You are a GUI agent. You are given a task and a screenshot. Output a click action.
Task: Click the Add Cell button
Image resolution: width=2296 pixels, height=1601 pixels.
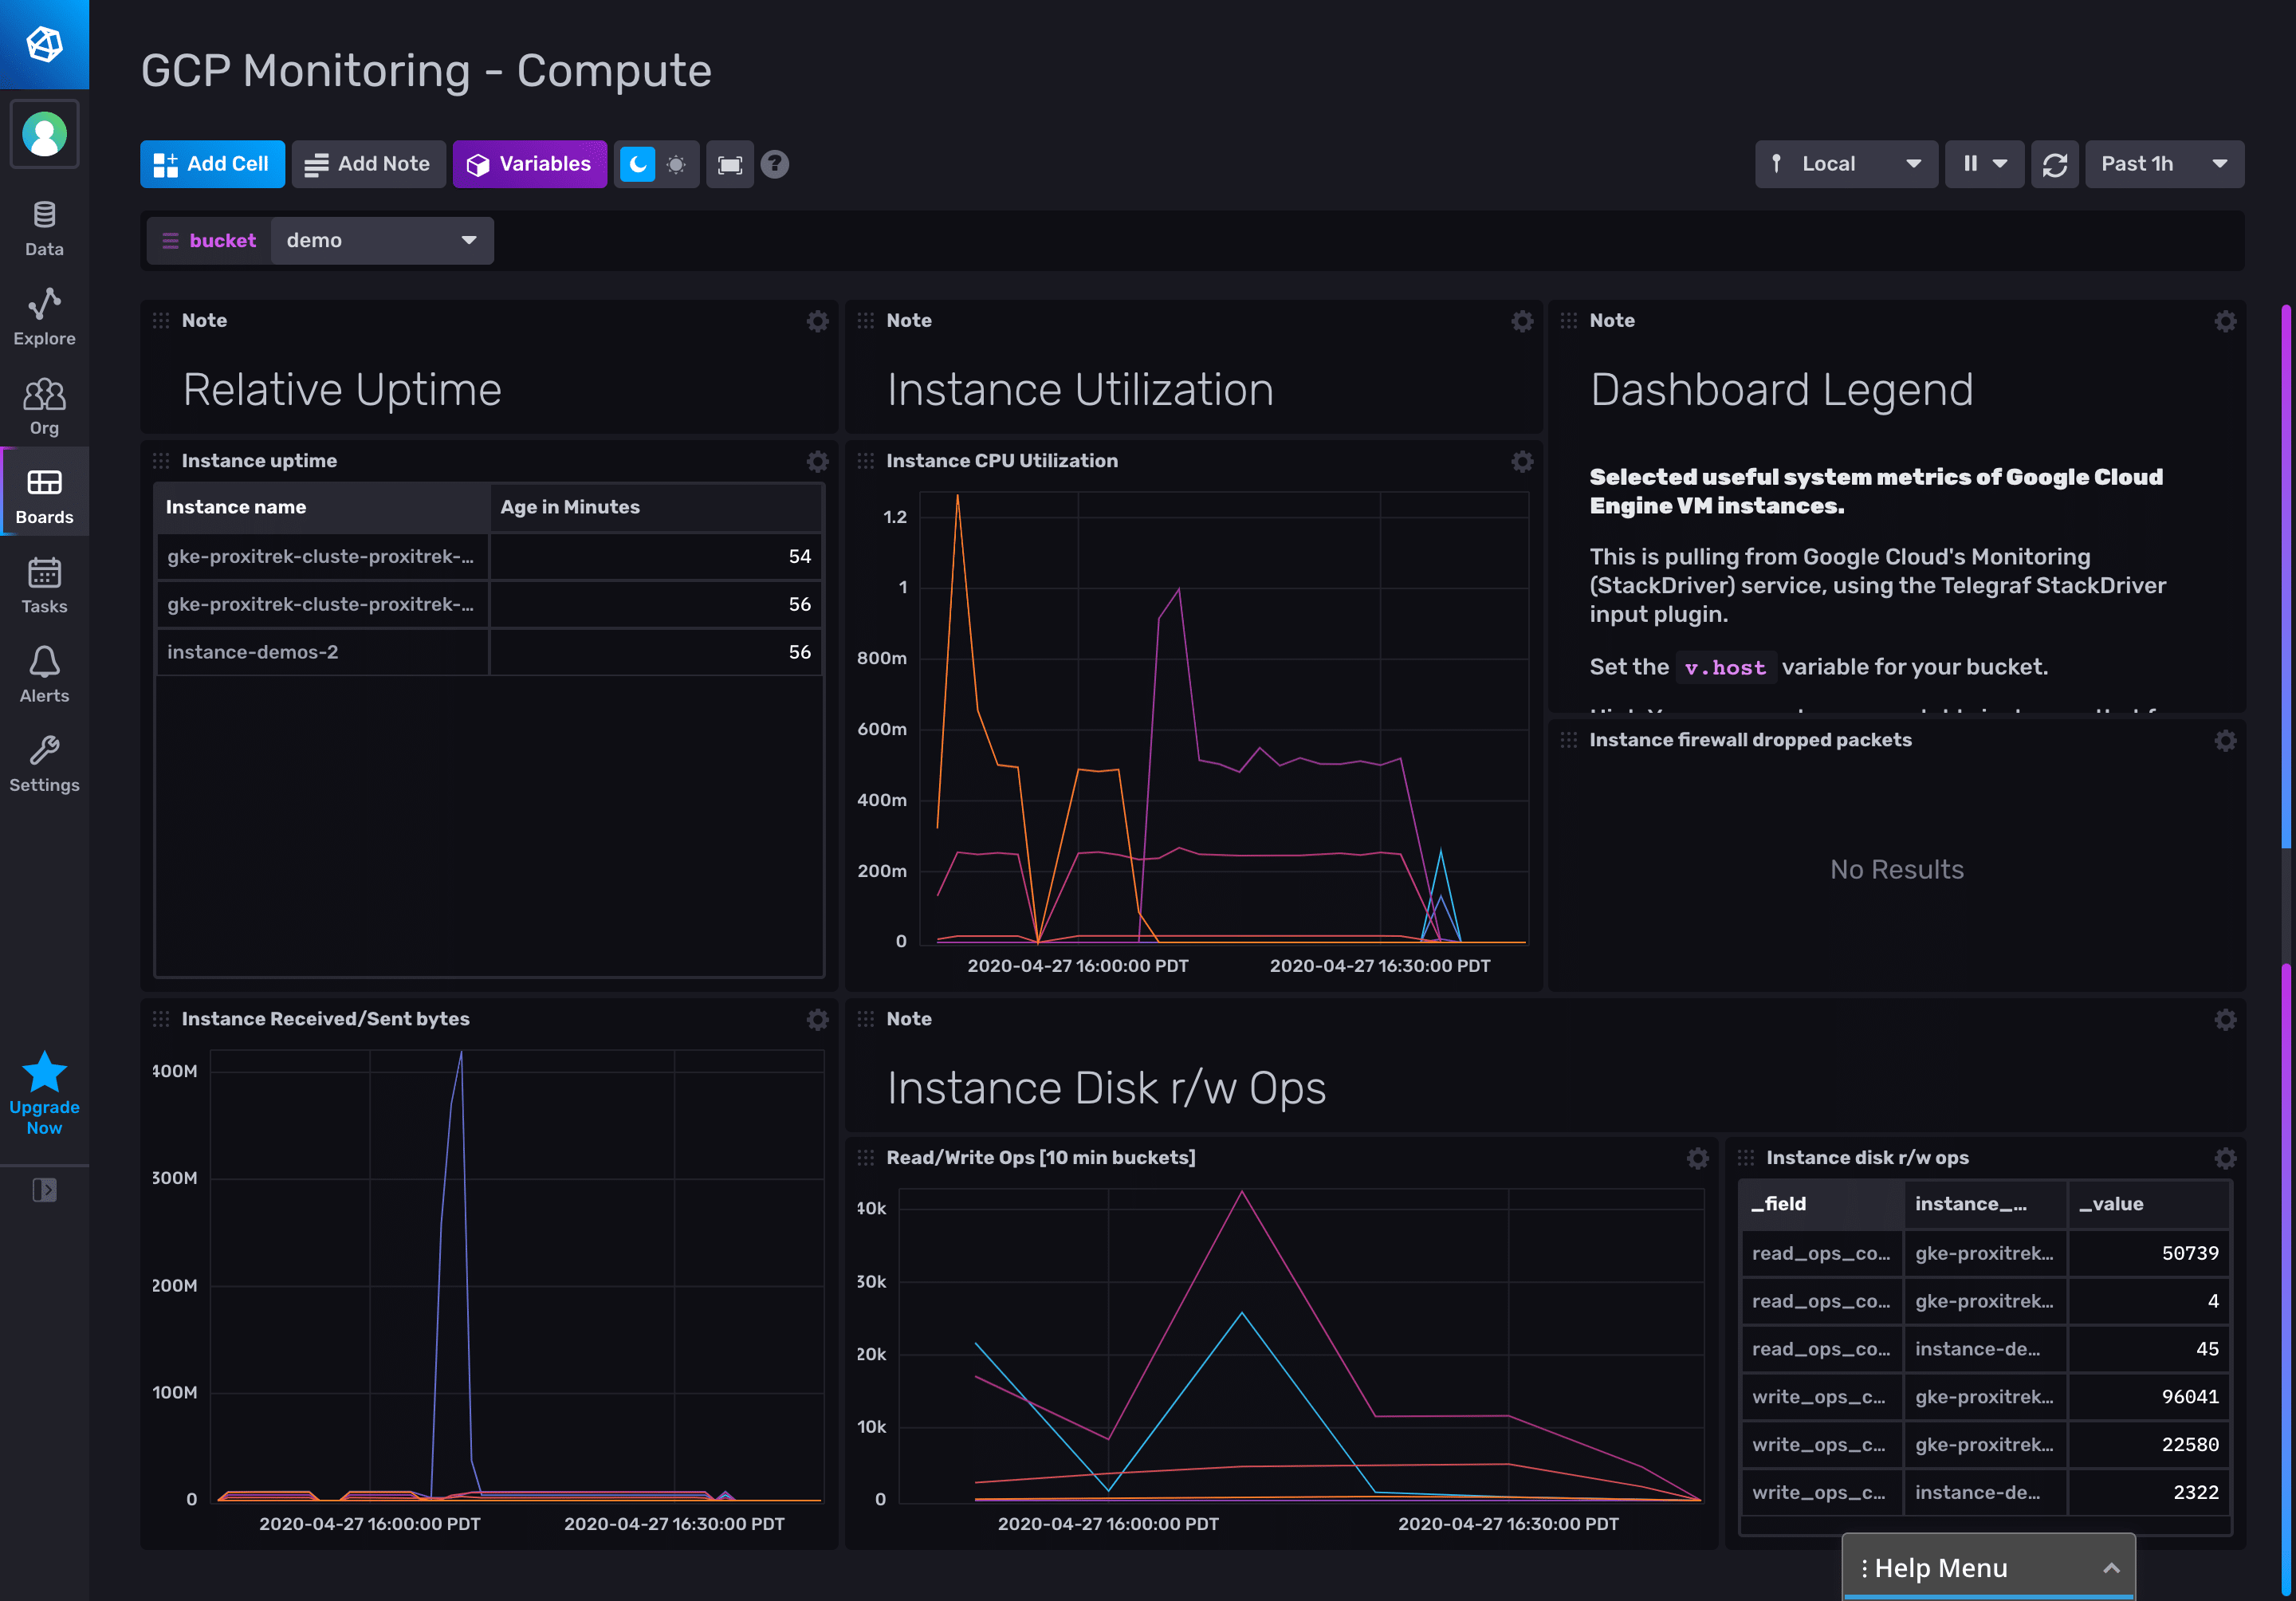[x=212, y=164]
